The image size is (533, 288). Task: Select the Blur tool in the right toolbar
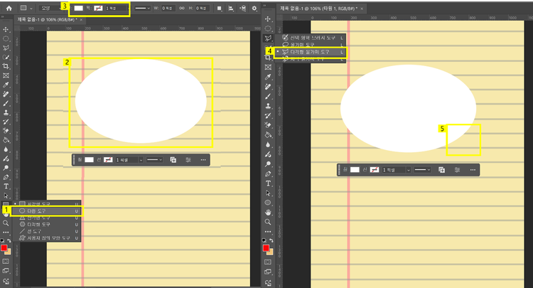268,144
